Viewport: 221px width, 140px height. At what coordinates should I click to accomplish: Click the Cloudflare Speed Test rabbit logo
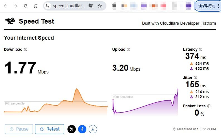10,21
